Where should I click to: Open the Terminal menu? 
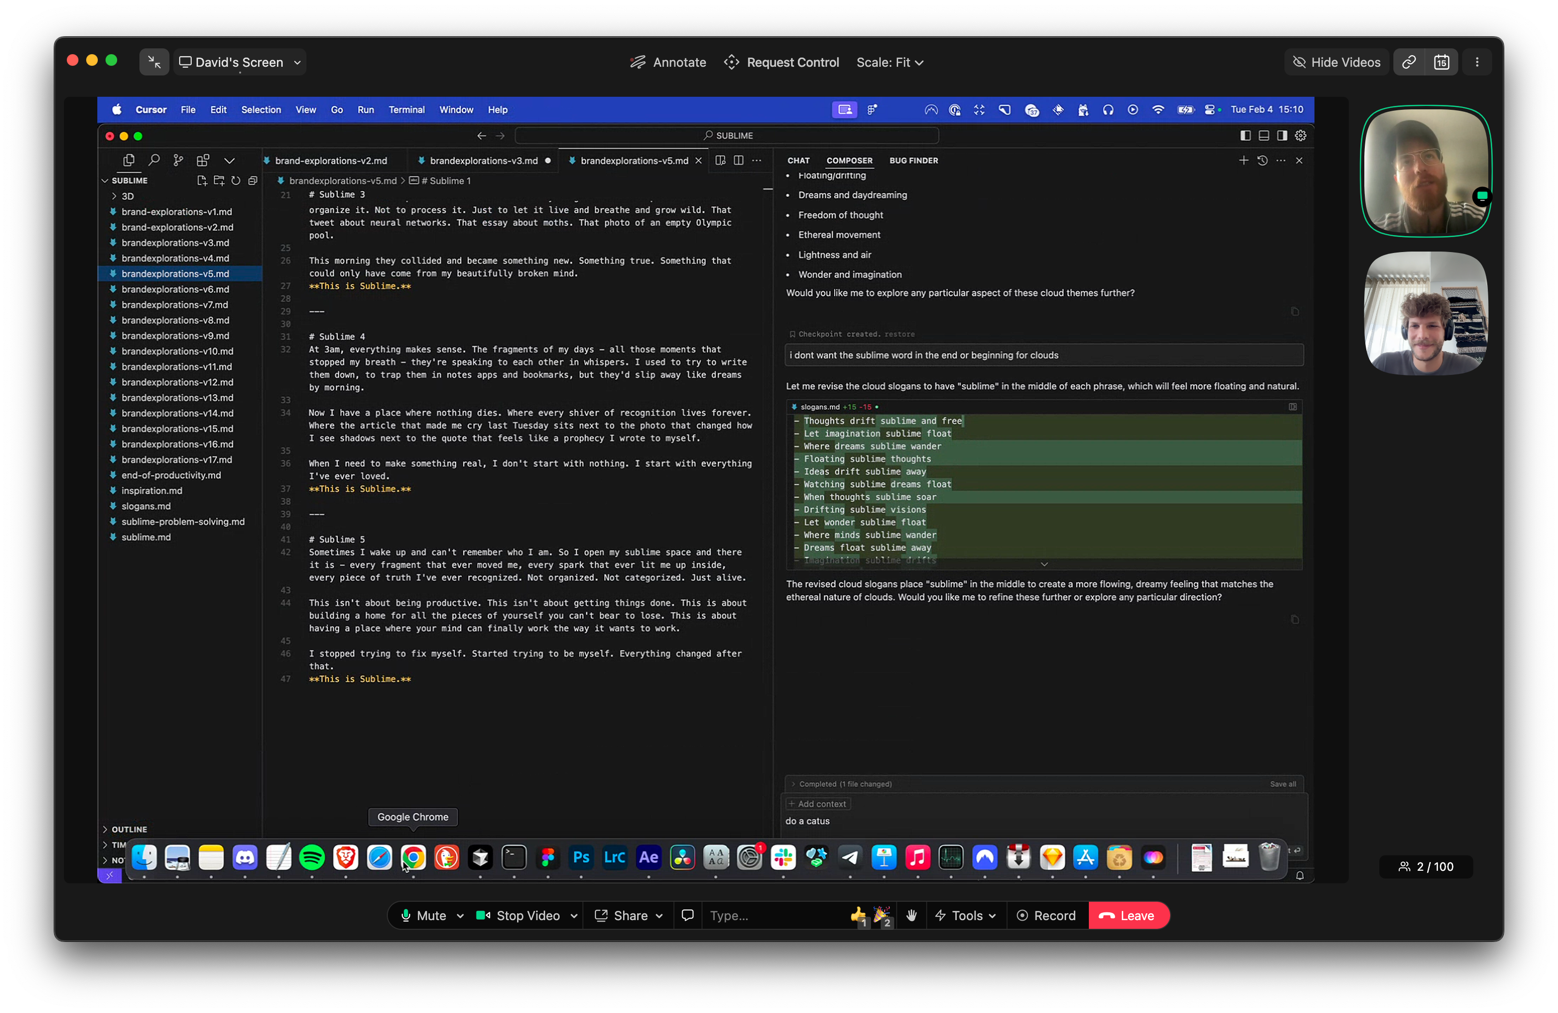406,110
